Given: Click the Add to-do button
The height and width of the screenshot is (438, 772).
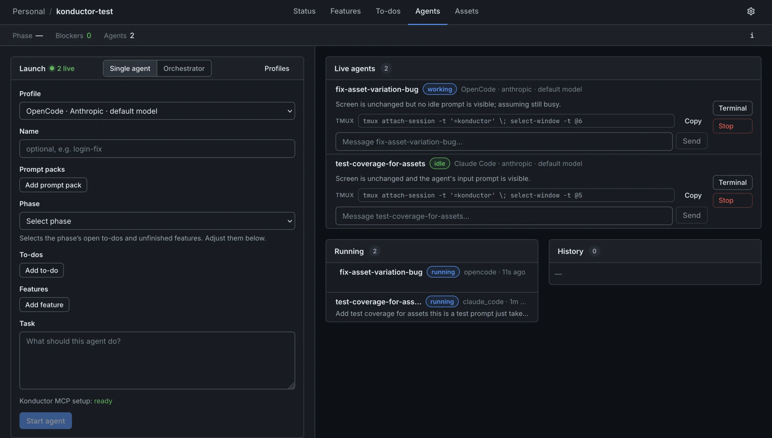Looking at the screenshot, I should pyautogui.click(x=41, y=270).
